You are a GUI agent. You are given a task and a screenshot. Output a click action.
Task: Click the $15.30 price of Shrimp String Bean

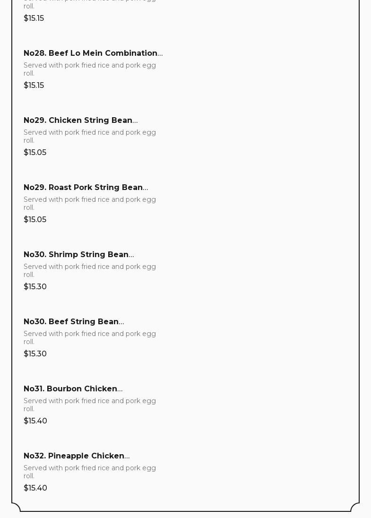(35, 287)
